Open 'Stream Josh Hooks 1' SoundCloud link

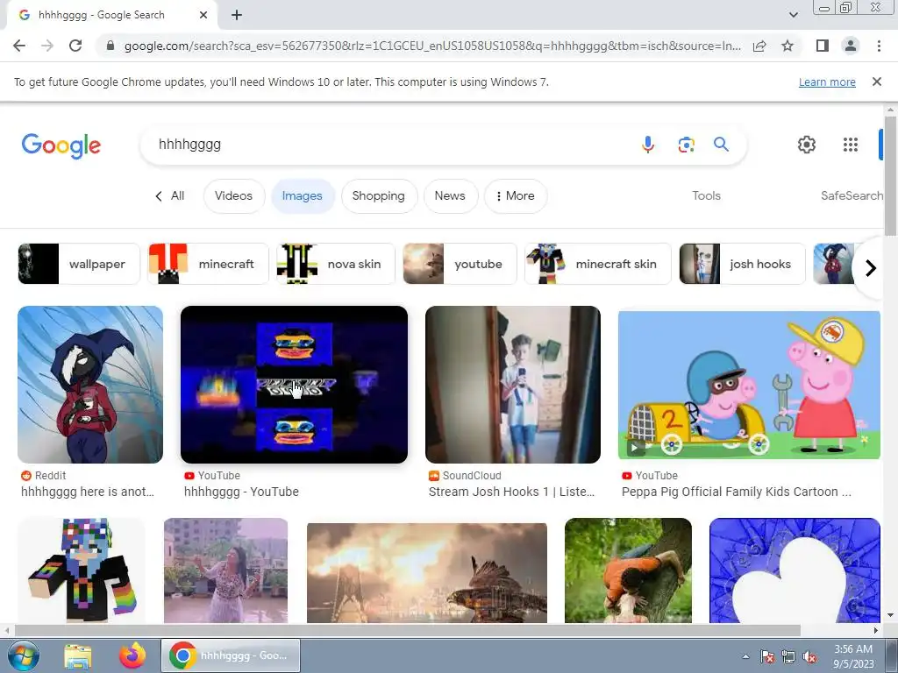pos(512,492)
